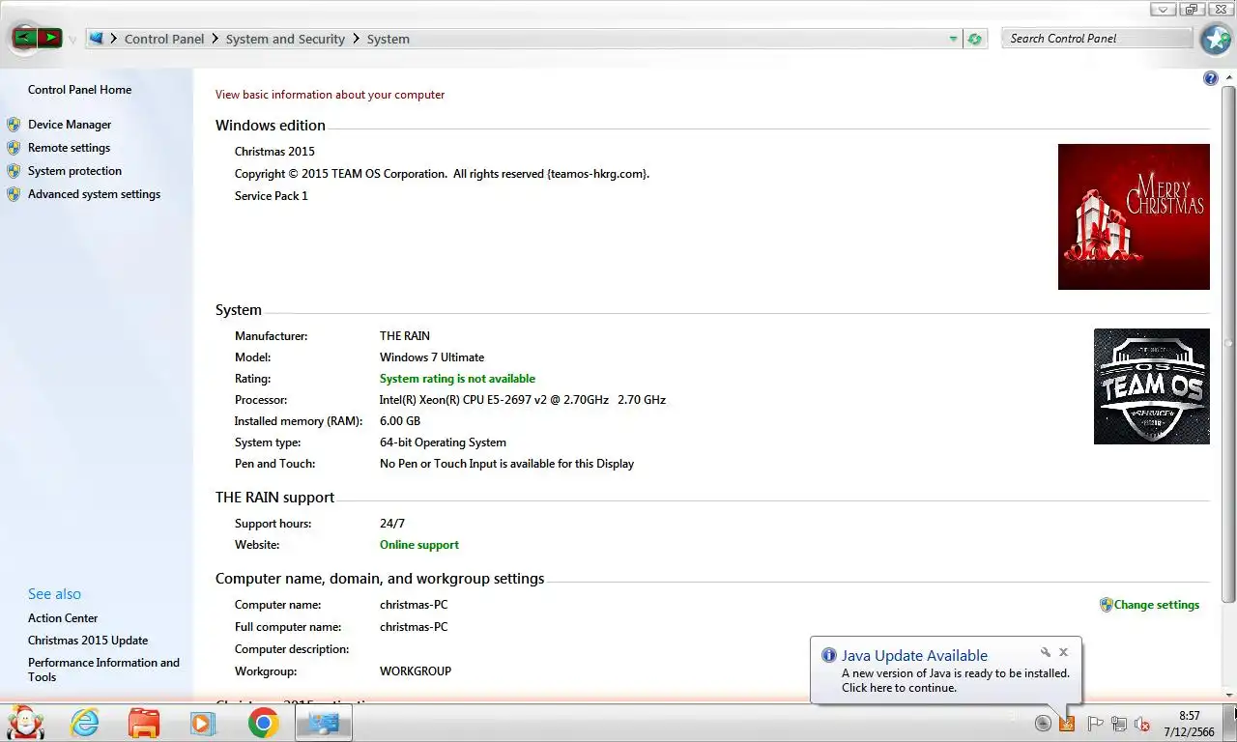
Task: Click the 'Service Pack 1' text
Action: tap(272, 196)
